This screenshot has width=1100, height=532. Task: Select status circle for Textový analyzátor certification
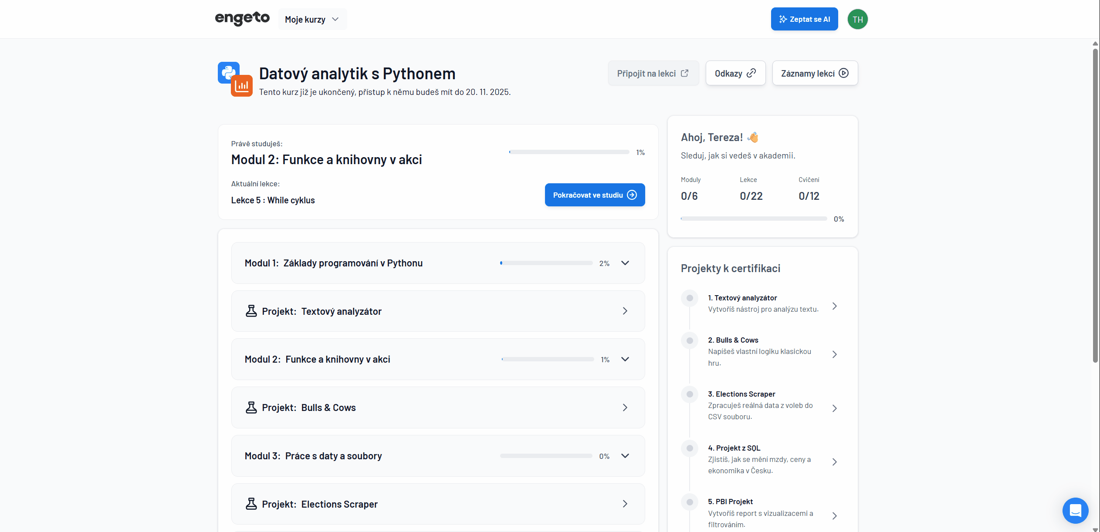[690, 298]
